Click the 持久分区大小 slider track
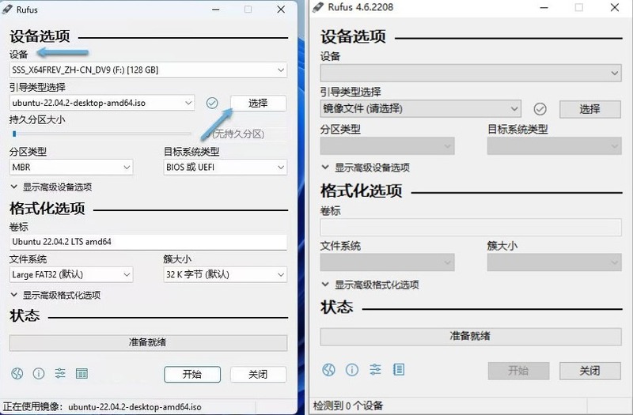Screen dimensions: 633x415 [101, 134]
